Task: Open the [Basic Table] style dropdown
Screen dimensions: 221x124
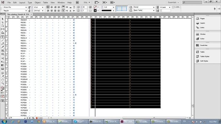Action: pyautogui.click(x=154, y=11)
